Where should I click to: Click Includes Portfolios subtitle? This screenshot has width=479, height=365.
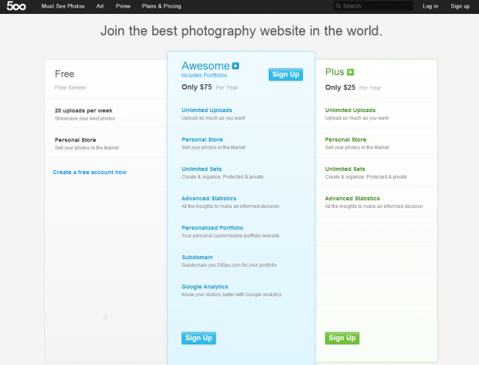pos(204,75)
